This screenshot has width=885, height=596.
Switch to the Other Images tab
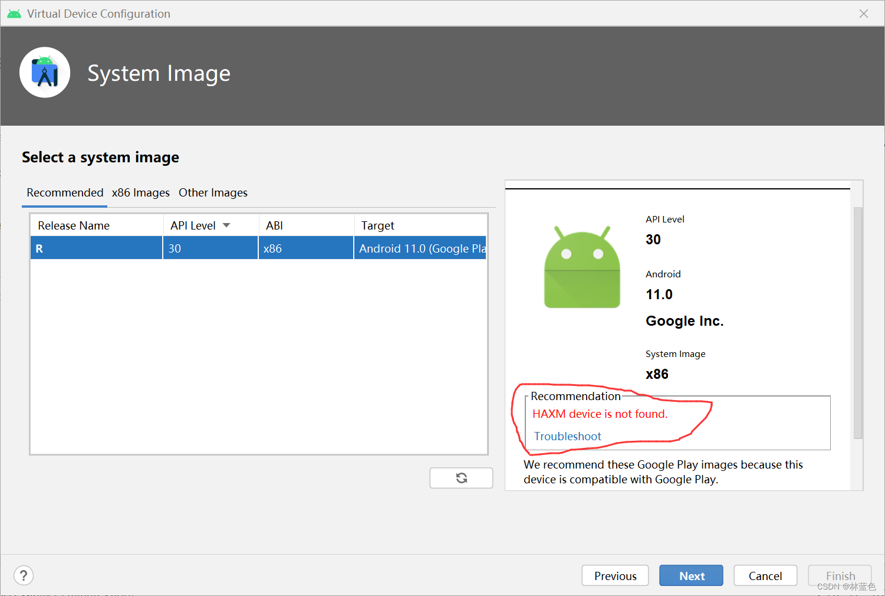tap(213, 192)
